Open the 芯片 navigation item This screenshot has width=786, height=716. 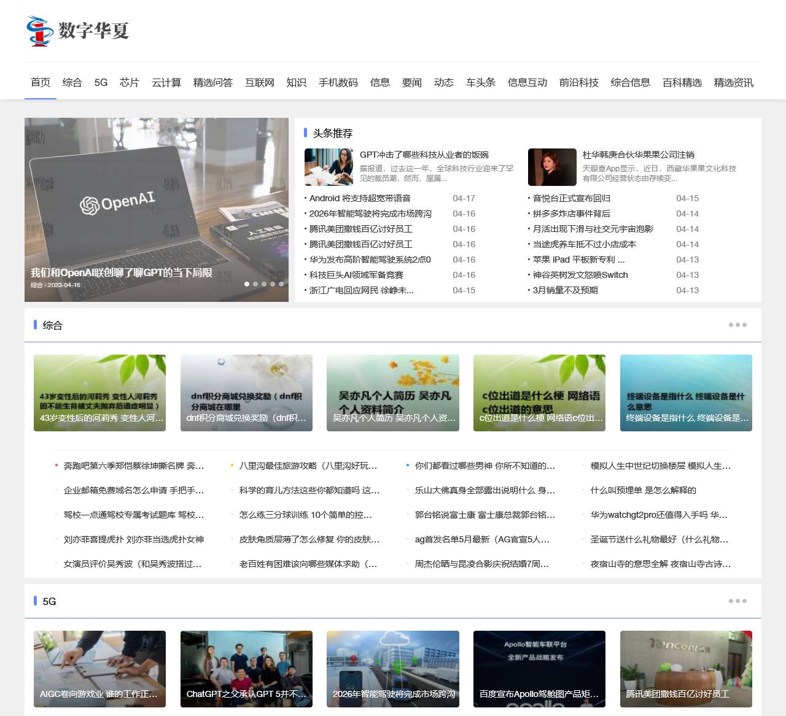tap(129, 82)
